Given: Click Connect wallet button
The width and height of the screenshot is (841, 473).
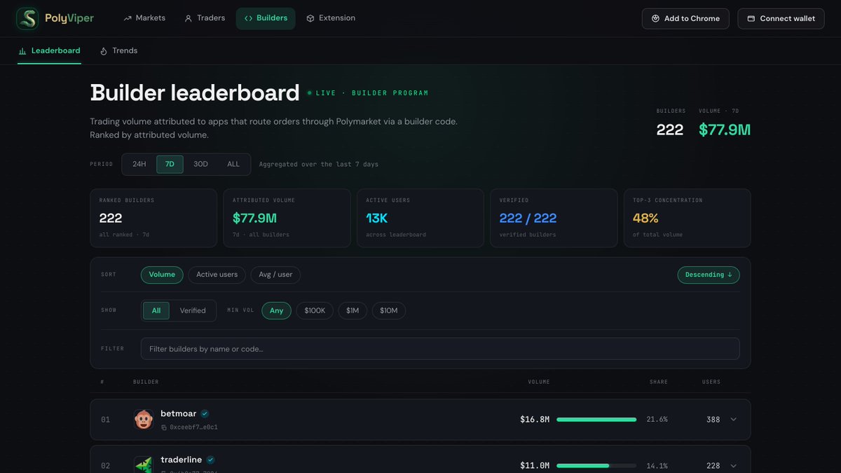Looking at the screenshot, I should 781,18.
